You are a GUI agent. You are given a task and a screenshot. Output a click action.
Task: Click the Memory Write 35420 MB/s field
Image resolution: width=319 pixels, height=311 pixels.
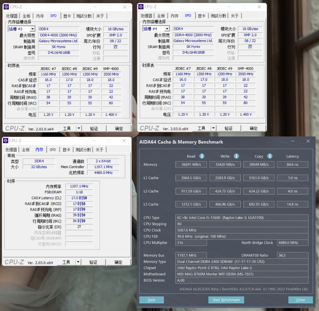pyautogui.click(x=225, y=164)
